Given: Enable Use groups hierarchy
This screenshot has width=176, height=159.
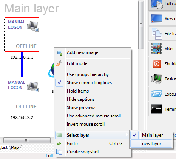Looking at the screenshot, I should coord(93,74).
